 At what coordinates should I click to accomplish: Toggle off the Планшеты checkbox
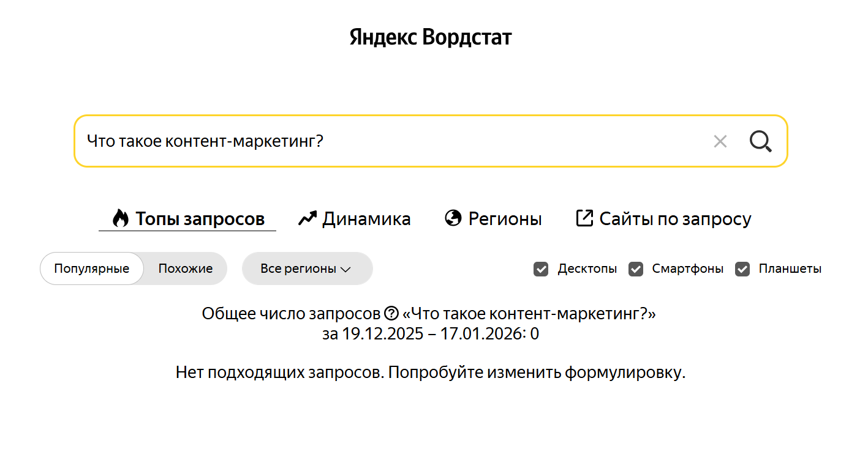(743, 268)
